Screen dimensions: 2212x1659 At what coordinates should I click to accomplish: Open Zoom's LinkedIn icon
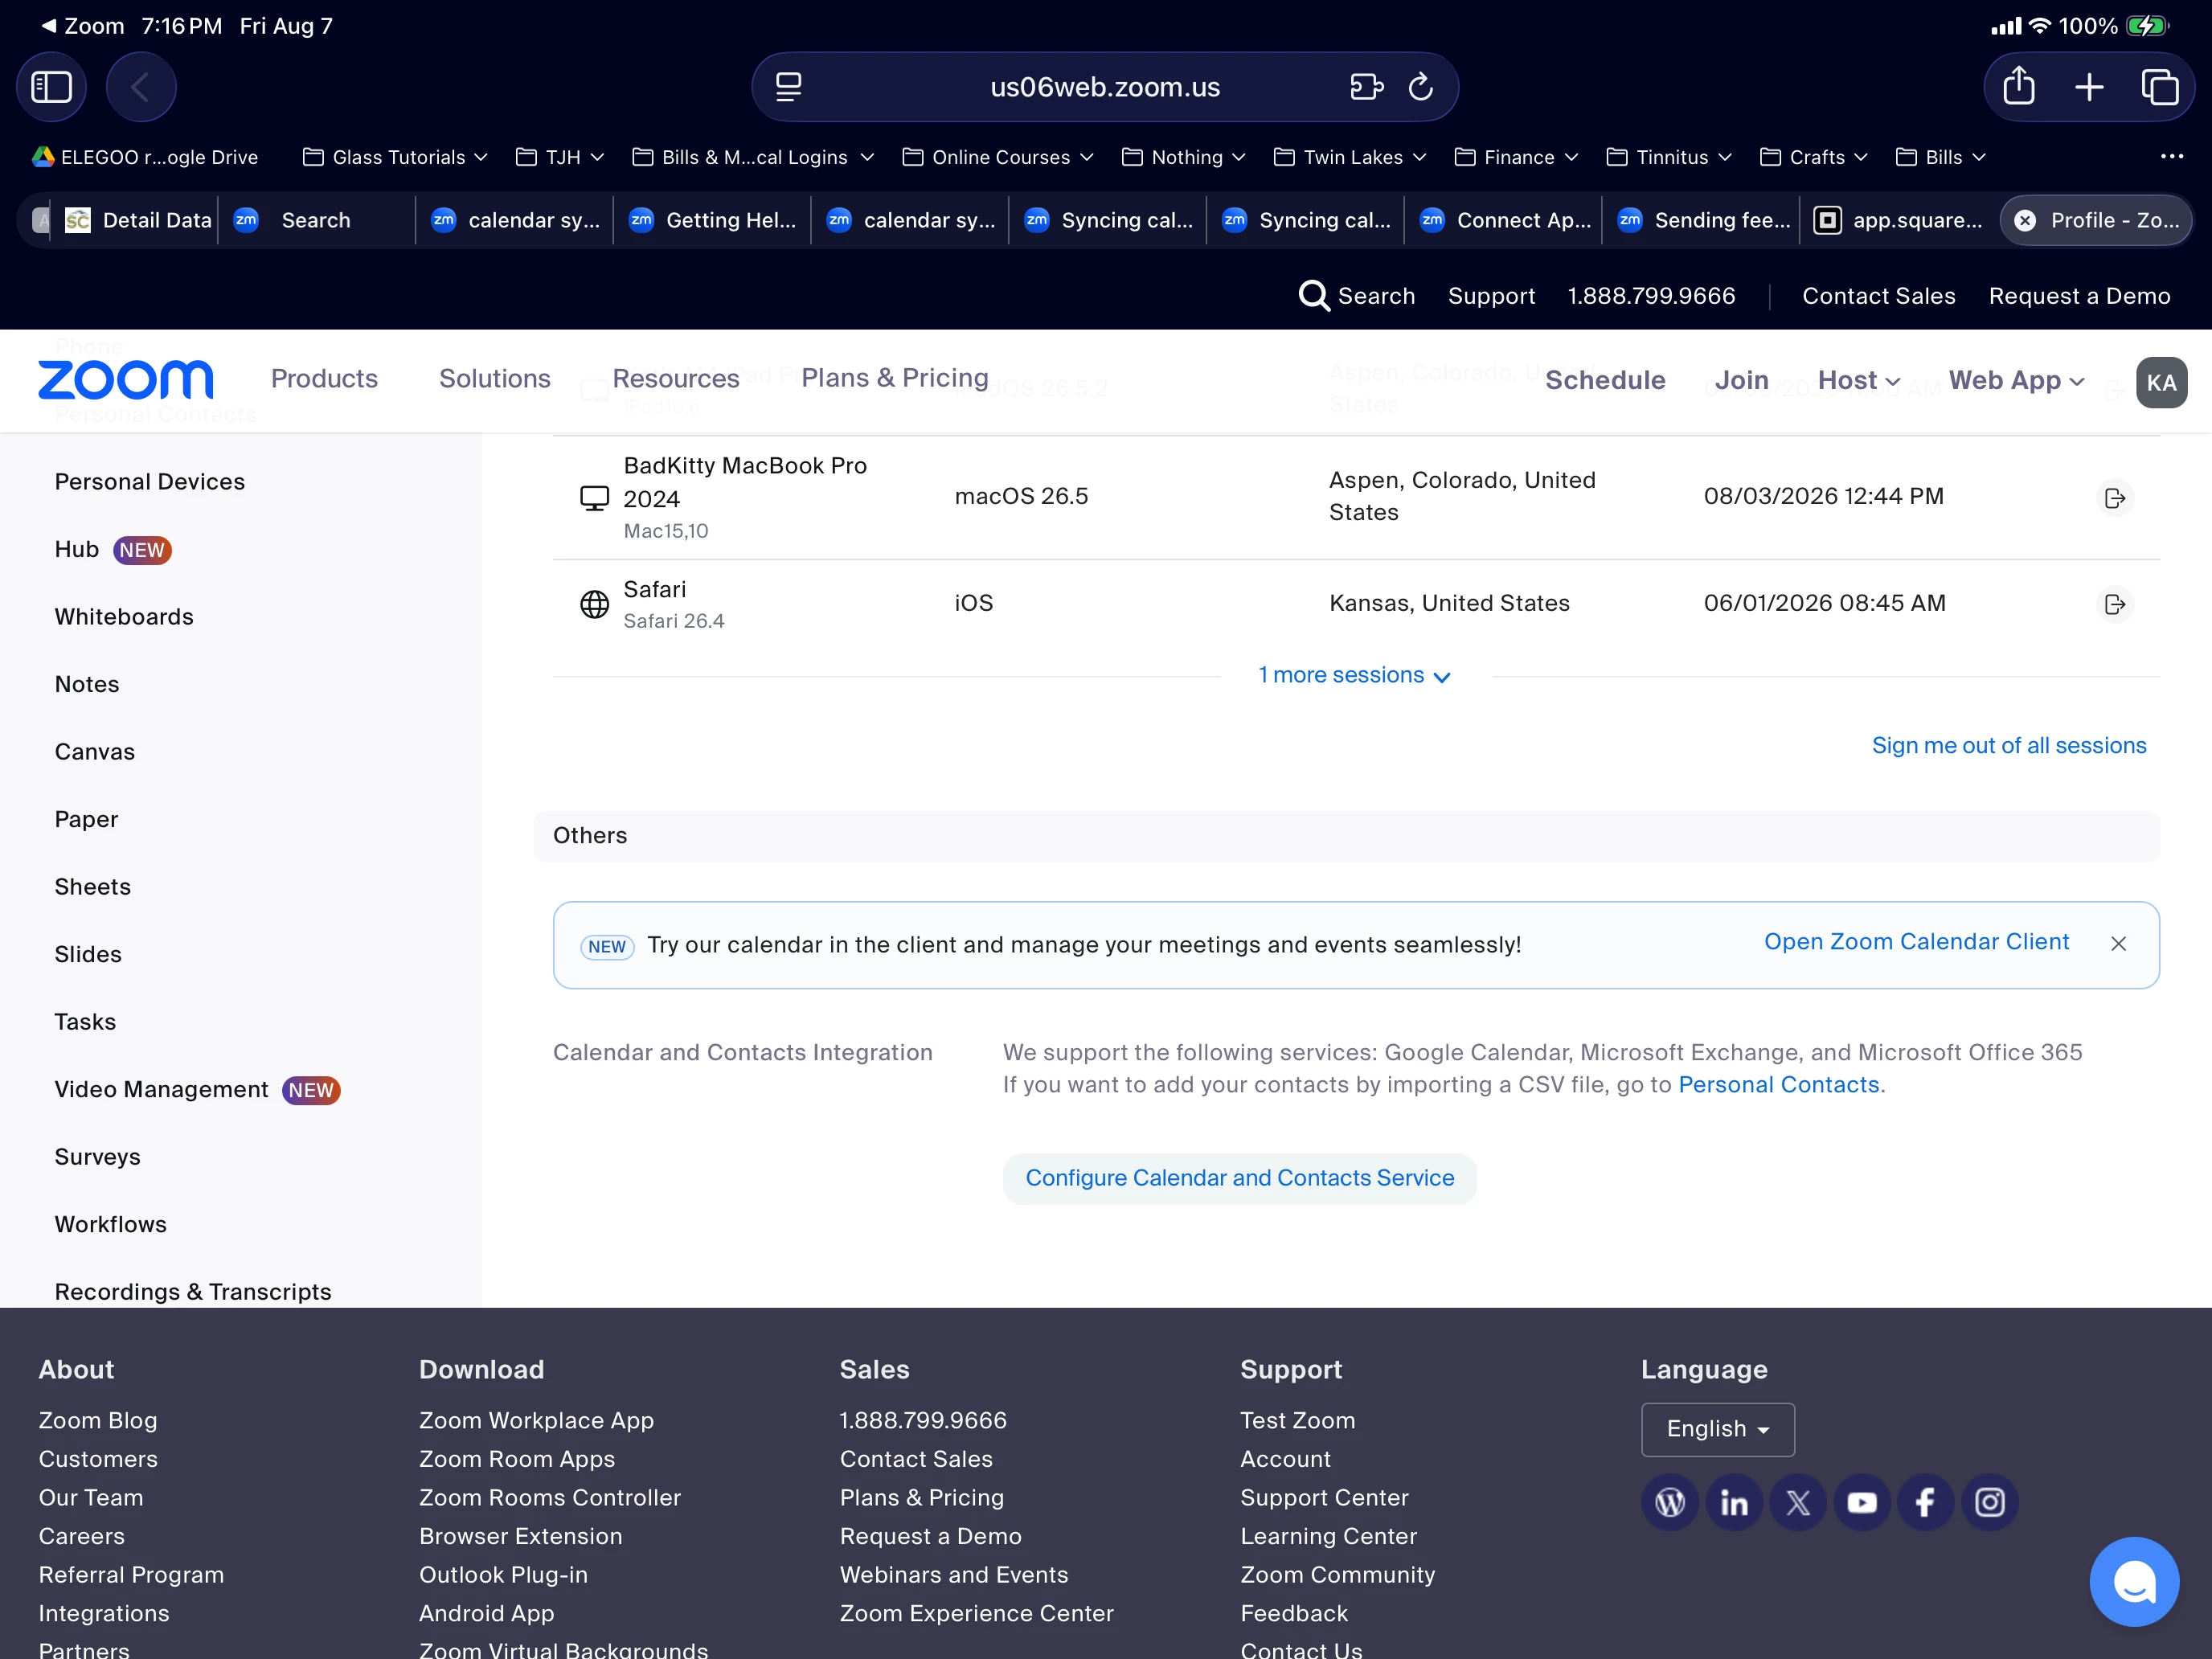1733,1502
